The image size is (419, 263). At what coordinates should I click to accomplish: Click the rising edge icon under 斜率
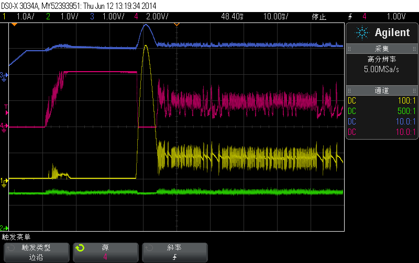[174, 257]
